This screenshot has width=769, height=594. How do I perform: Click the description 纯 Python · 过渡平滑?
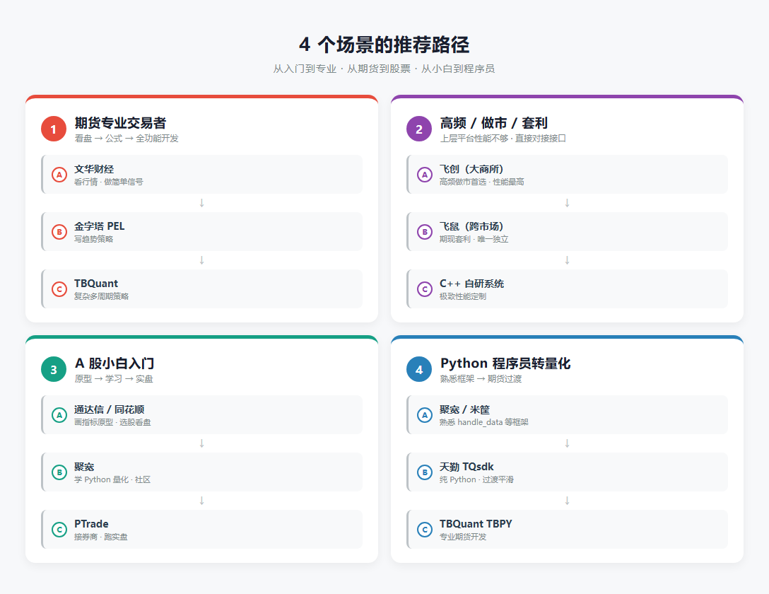coord(476,479)
